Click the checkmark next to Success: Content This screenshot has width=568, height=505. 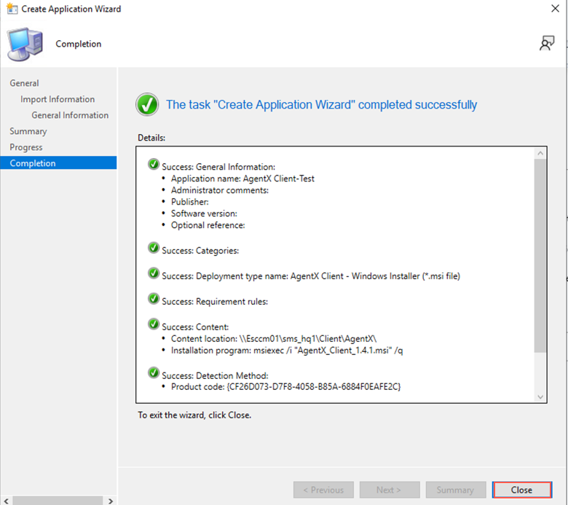tap(154, 324)
